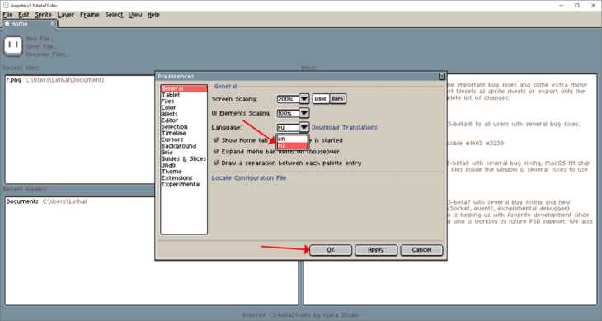Select Selection in preferences list
Image resolution: width=602 pixels, height=321 pixels.
(x=184, y=127)
